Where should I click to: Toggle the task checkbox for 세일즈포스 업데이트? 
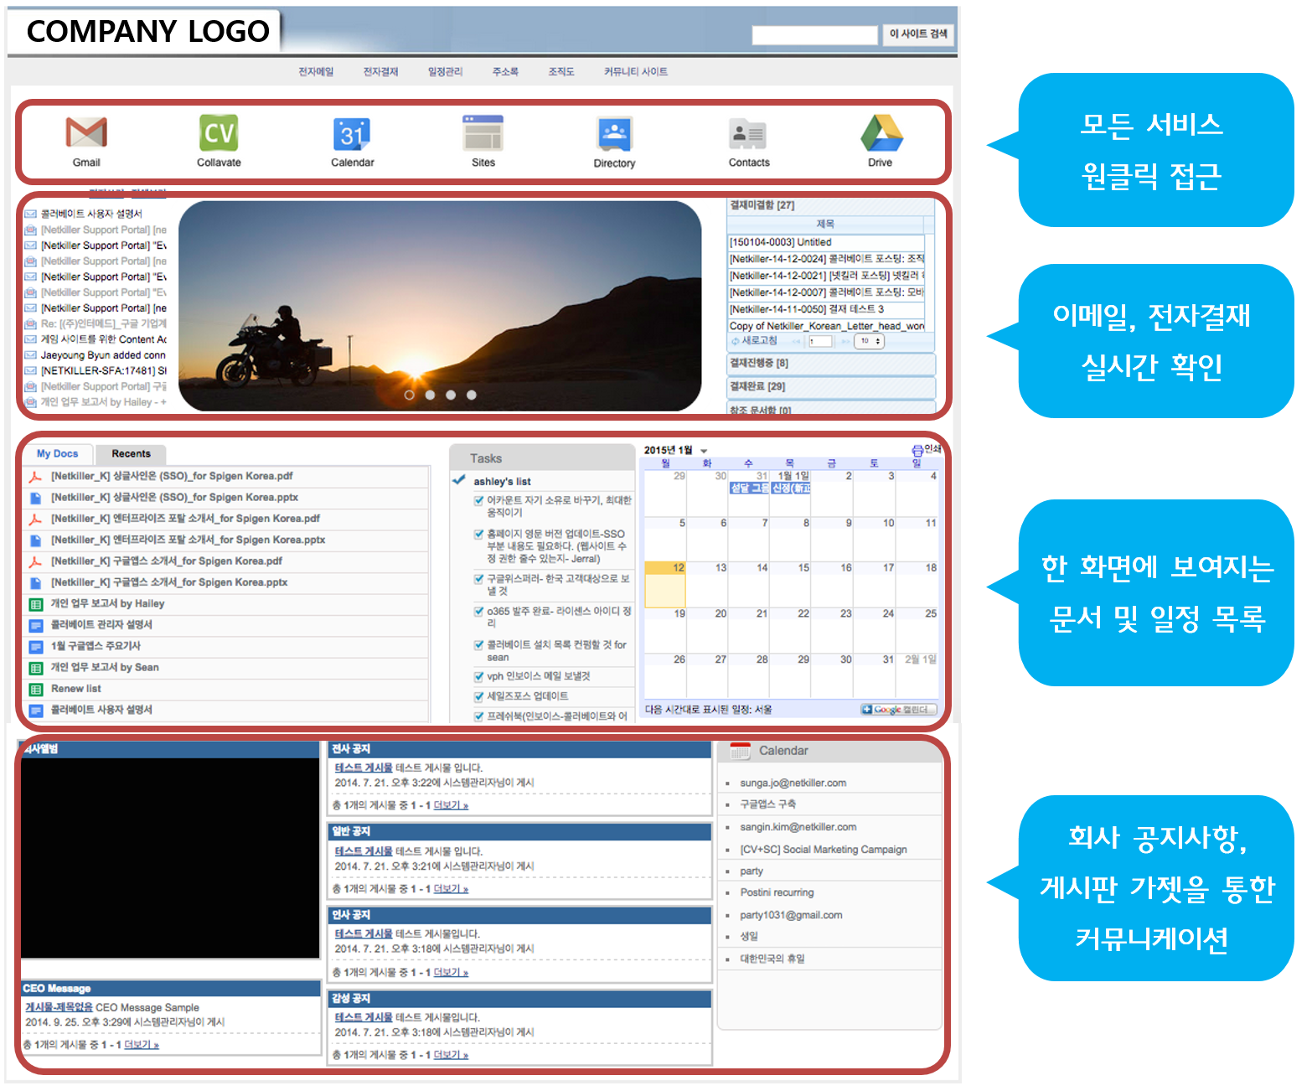point(479,696)
